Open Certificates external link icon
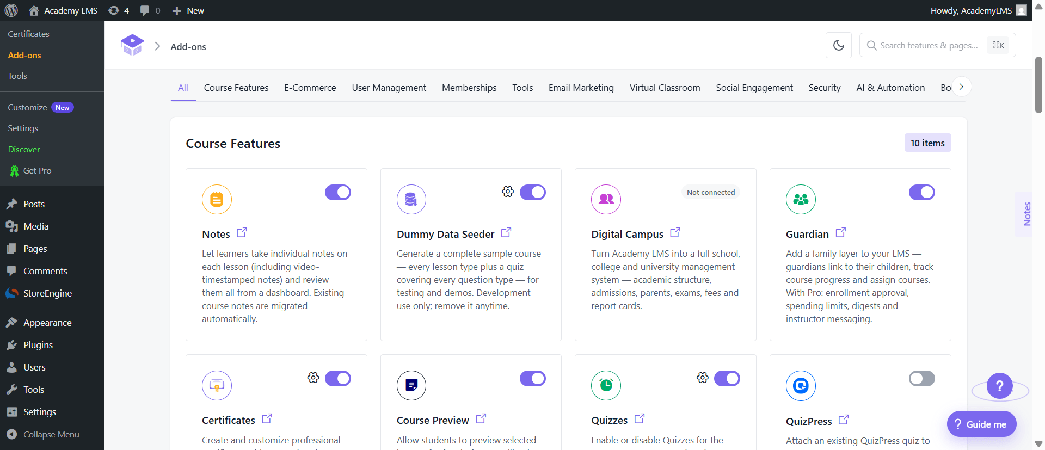 267,419
